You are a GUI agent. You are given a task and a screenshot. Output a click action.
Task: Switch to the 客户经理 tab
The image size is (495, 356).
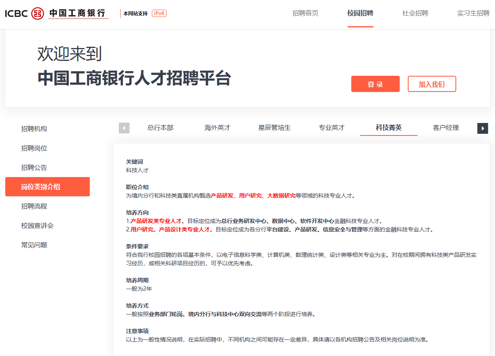click(x=446, y=127)
